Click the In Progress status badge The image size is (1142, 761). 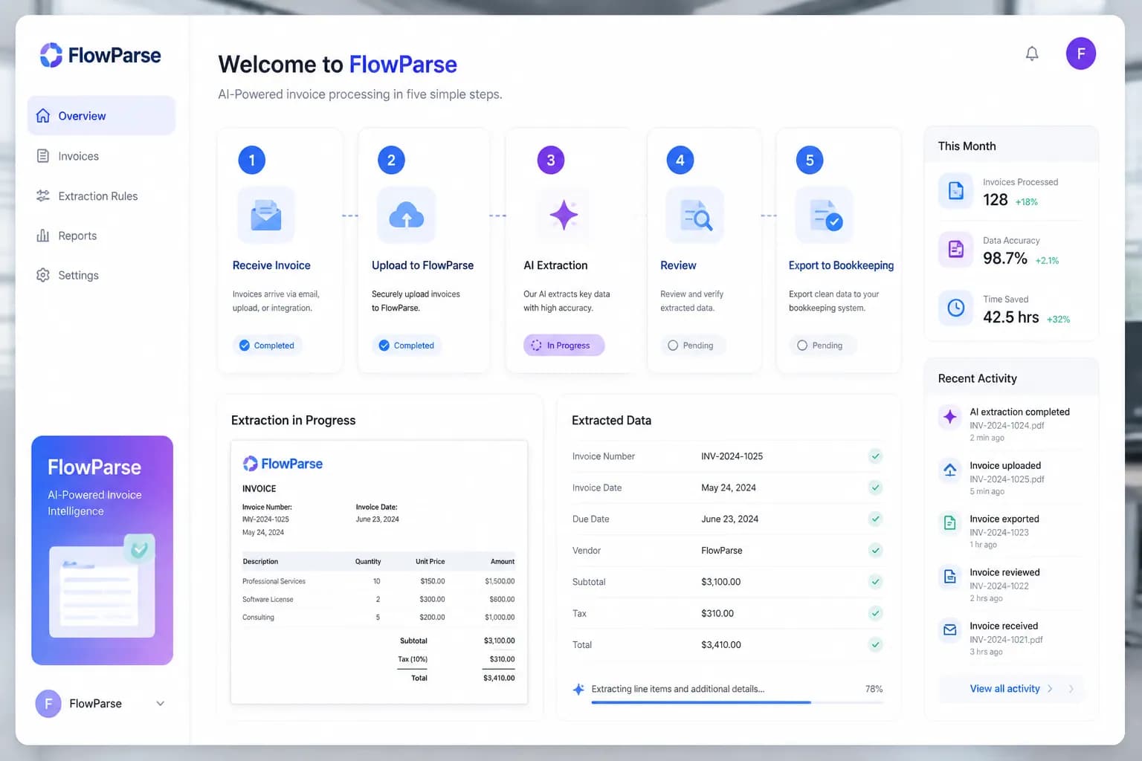[x=564, y=346]
